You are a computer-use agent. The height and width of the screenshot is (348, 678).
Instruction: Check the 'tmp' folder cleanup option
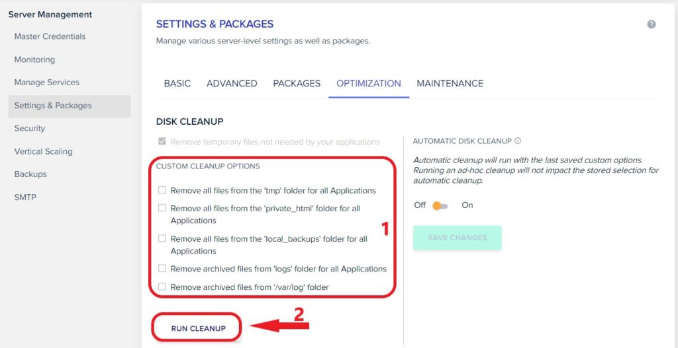[162, 190]
